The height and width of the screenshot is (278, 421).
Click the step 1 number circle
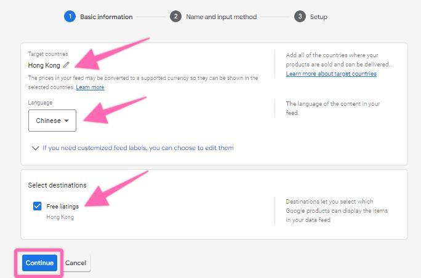(70, 17)
